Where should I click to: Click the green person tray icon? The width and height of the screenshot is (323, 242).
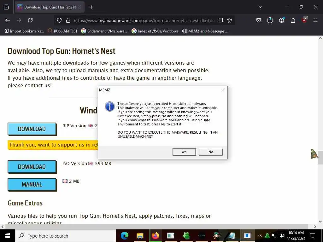point(267,236)
